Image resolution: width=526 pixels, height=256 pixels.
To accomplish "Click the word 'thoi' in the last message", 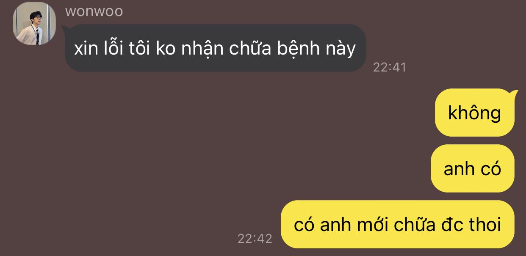I will point(484,224).
